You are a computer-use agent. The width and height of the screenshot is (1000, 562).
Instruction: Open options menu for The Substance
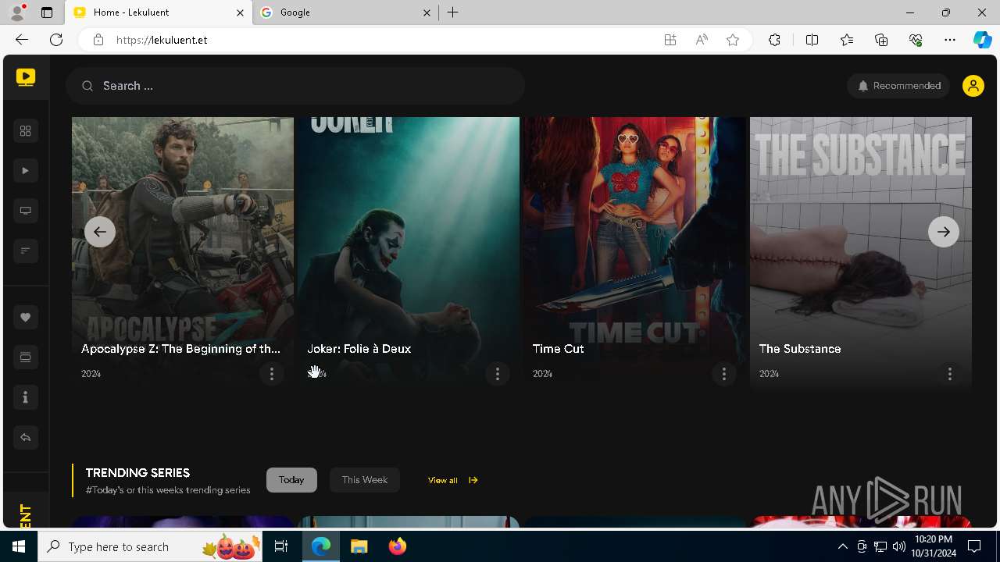[950, 374]
